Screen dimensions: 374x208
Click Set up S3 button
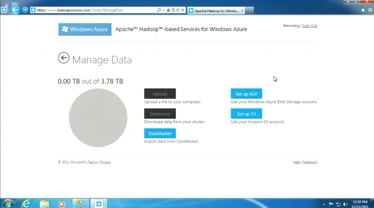coord(246,114)
